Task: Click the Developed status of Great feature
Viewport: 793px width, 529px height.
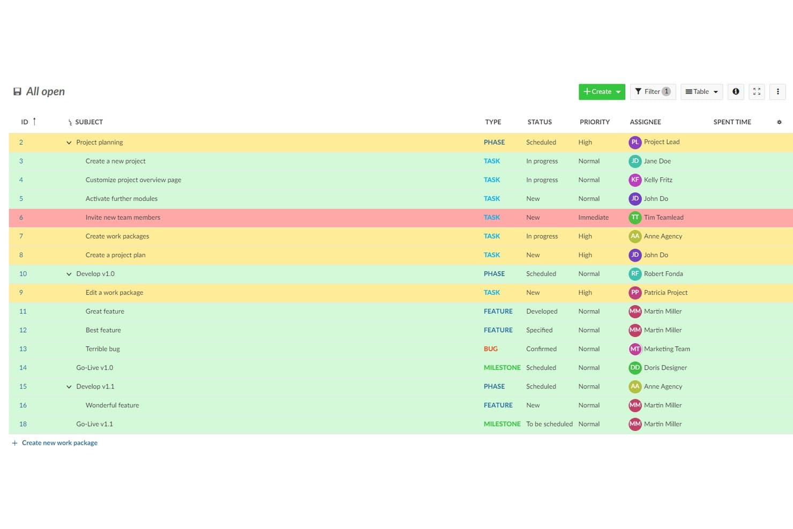Action: pyautogui.click(x=542, y=311)
